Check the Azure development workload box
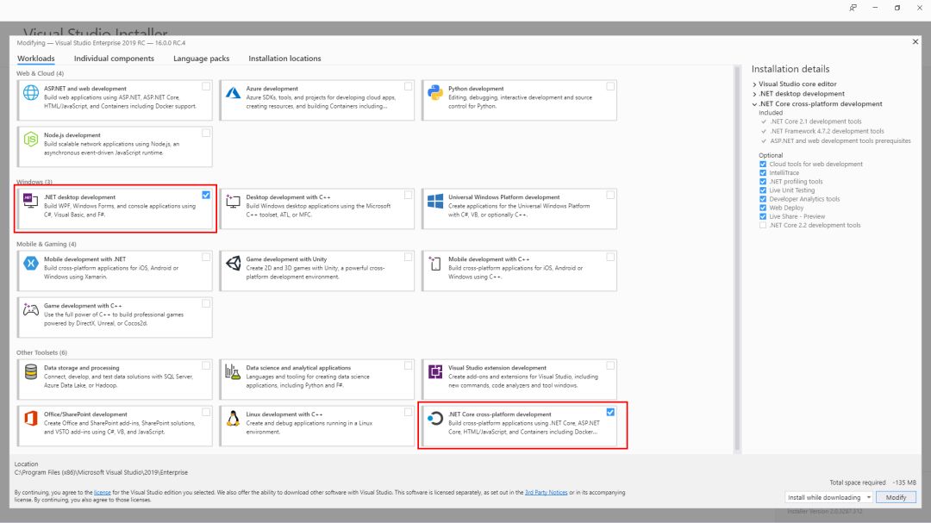 [x=408, y=86]
